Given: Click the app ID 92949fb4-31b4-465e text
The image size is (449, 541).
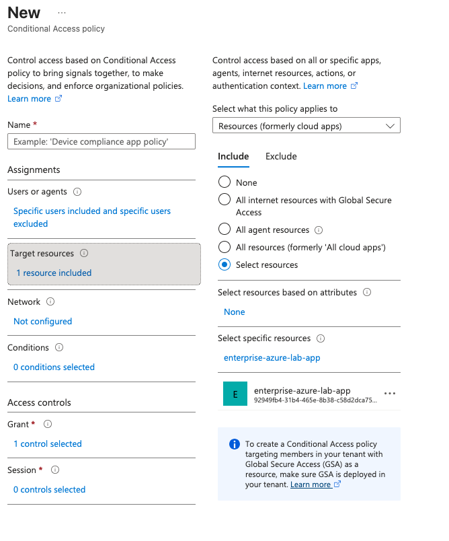Looking at the screenshot, I should click(x=315, y=400).
